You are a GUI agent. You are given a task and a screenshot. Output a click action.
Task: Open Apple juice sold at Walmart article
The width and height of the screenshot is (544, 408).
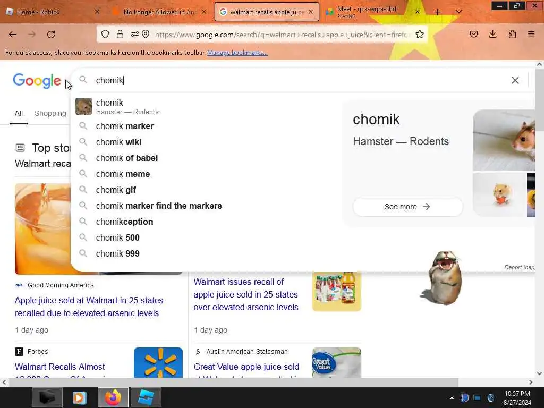pyautogui.click(x=89, y=307)
